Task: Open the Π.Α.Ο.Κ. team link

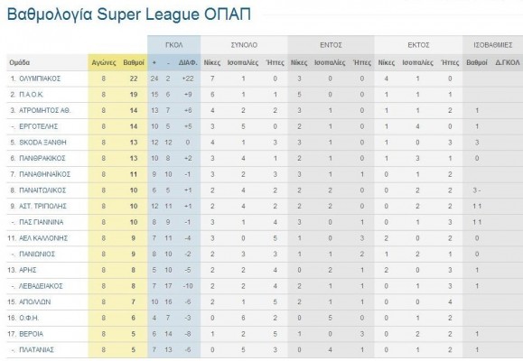Action: pyautogui.click(x=32, y=95)
